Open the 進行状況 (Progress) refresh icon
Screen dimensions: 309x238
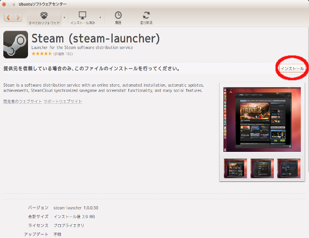(146, 18)
